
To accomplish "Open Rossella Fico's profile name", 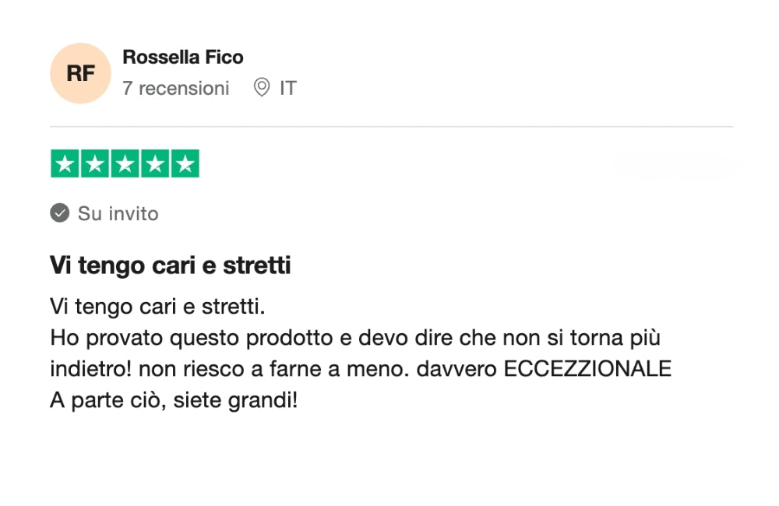I will pyautogui.click(x=183, y=57).
